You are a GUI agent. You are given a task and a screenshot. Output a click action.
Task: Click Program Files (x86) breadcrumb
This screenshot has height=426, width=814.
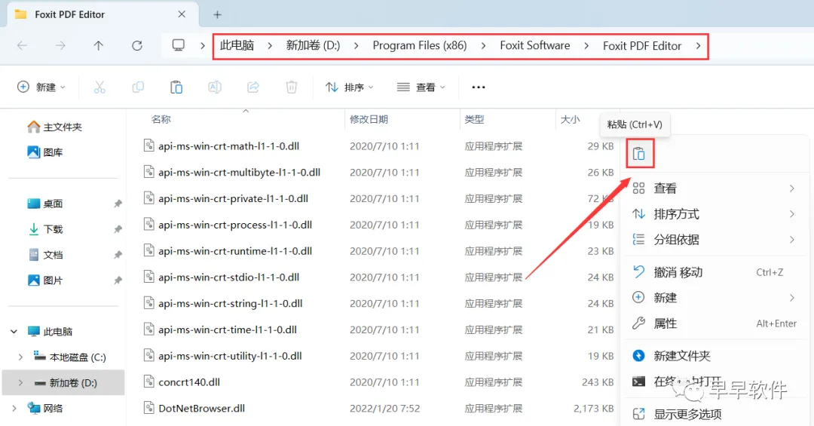point(420,45)
